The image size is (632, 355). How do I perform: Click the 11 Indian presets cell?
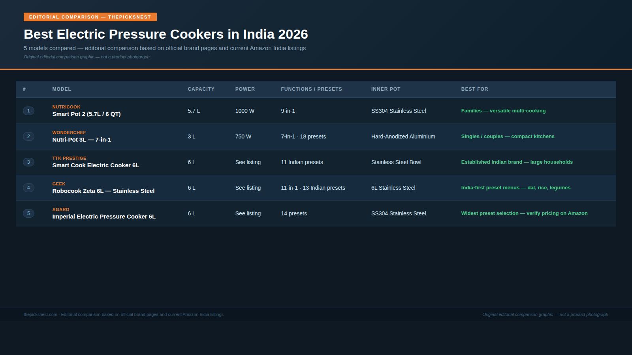pyautogui.click(x=302, y=162)
